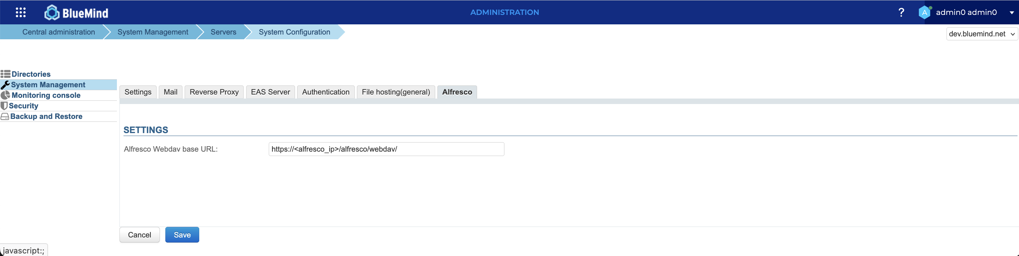Open the apps grid launcher icon
This screenshot has height=256, width=1019.
[20, 13]
